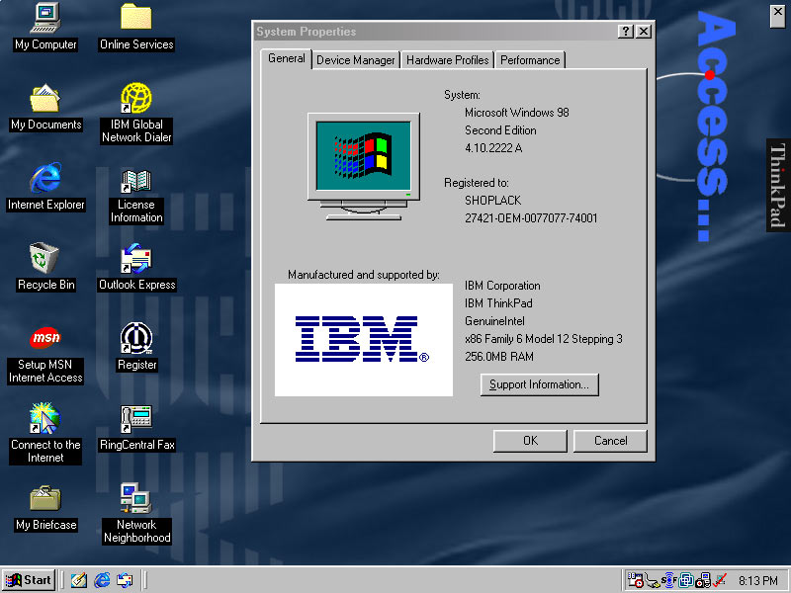The image size is (791, 593).
Task: Click "x86 Family 6 Model 12 Stepping 3"
Action: 544,339
